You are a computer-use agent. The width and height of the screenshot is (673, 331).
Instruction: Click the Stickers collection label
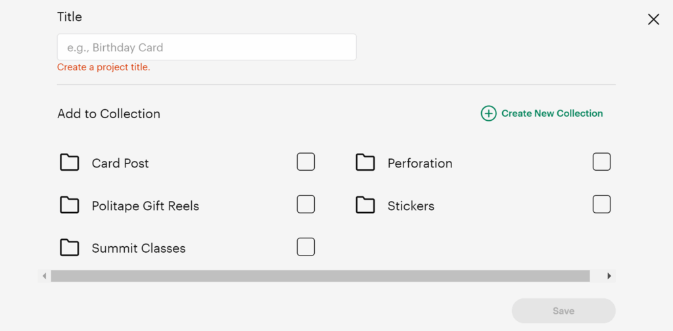(411, 206)
